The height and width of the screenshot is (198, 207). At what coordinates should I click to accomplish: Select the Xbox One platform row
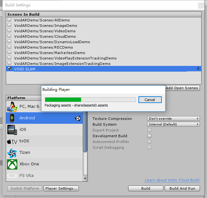coord(44,164)
